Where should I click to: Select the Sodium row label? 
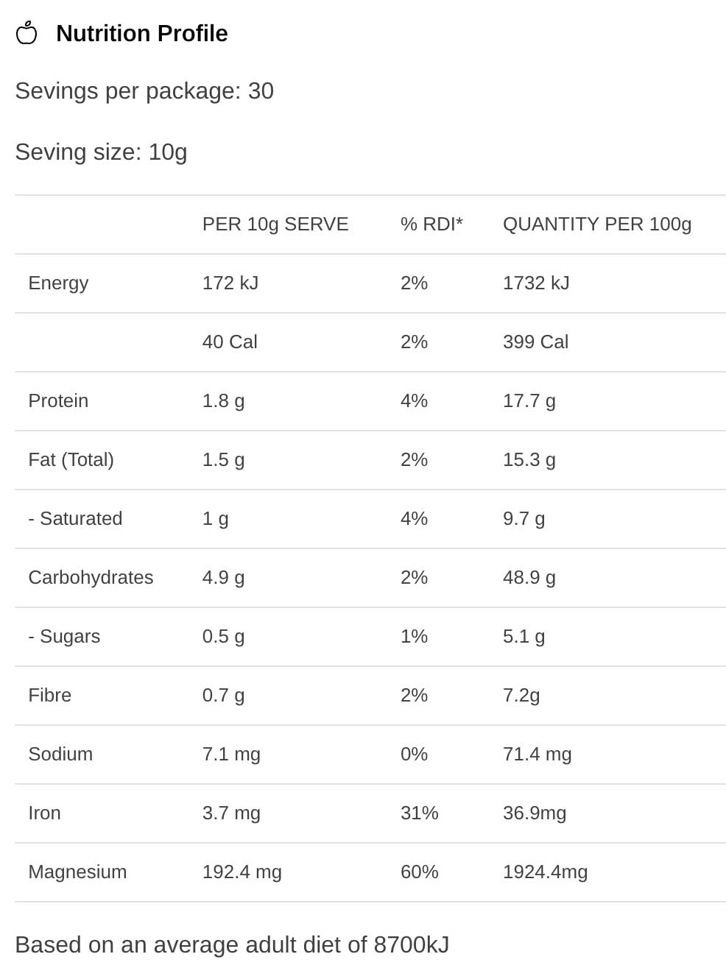60,754
